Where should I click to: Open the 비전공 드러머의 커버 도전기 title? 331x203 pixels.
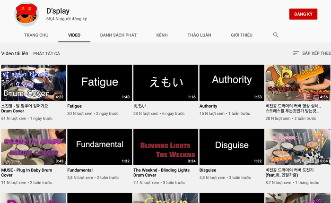(289, 172)
